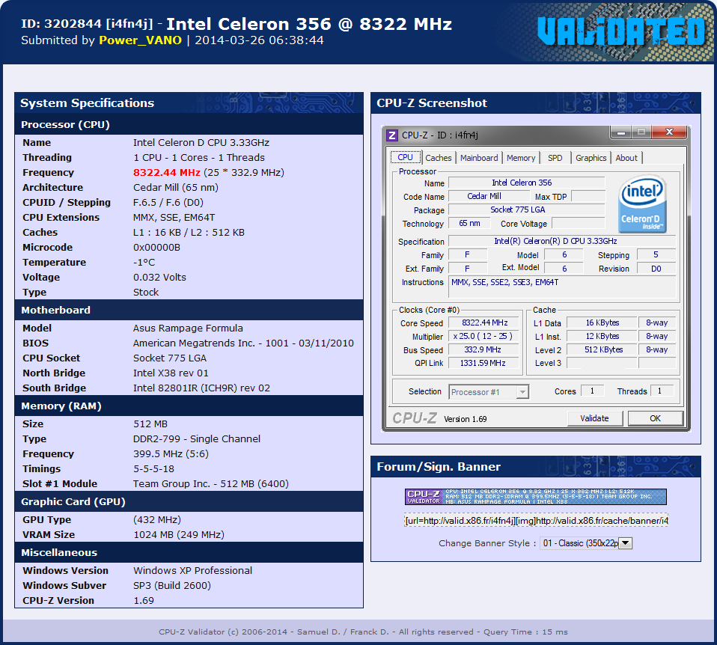Click the L1 Data 16 KBytes field
The image size is (717, 645).
[x=602, y=322]
